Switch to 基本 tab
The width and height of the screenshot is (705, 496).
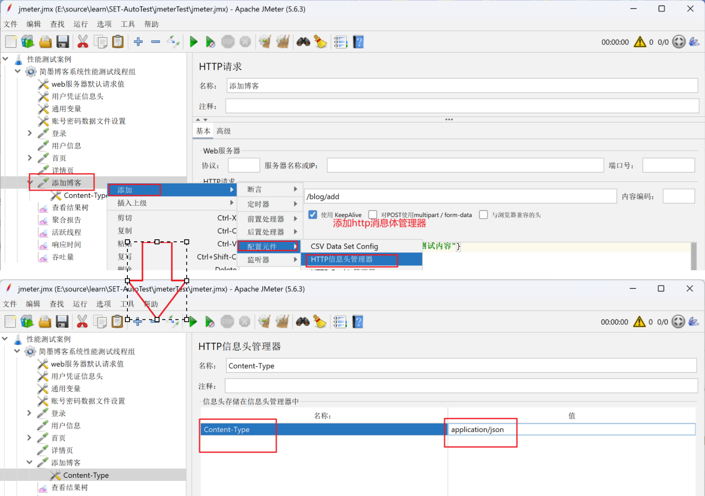click(x=203, y=131)
